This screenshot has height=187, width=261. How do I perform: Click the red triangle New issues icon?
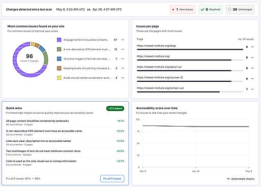(x=173, y=10)
